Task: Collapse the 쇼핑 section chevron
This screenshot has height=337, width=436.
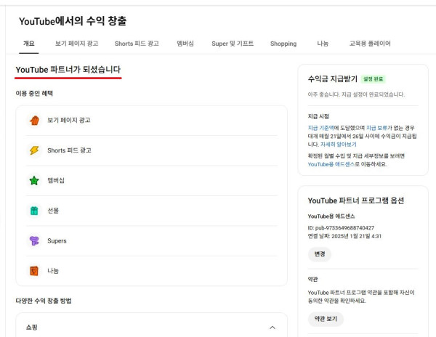Action: click(x=272, y=328)
